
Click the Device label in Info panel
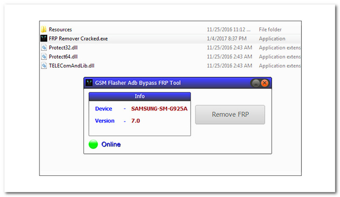[104, 109]
